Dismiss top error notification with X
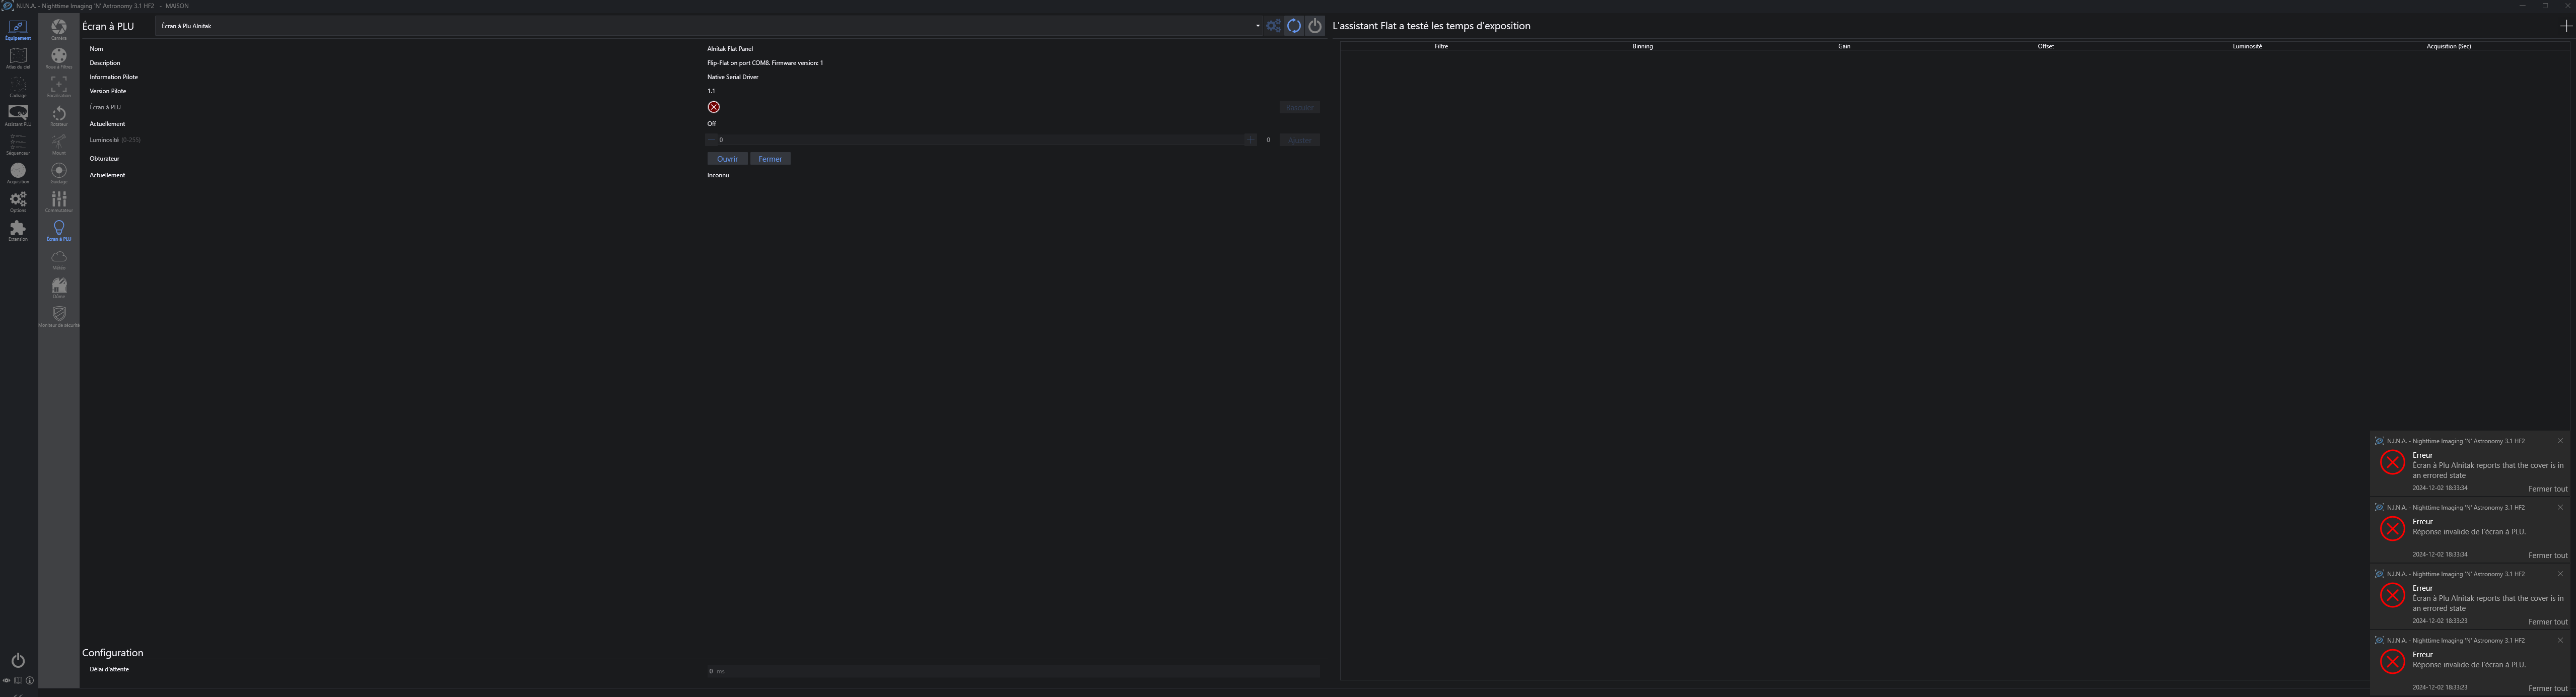 (2560, 441)
